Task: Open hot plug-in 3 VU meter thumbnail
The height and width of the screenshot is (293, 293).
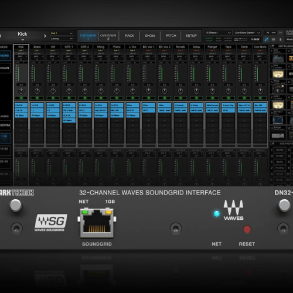Action: [x=278, y=74]
